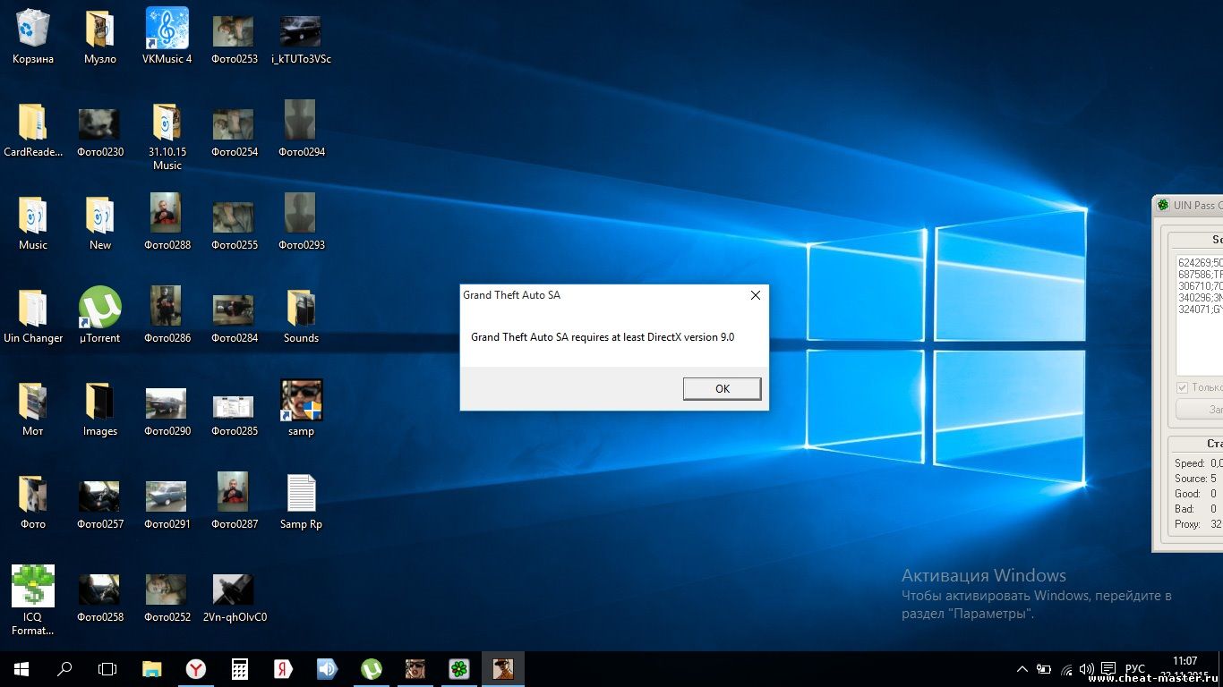Close the Grand Theft Auto SA error dialog
Screen dimensions: 1223x687
755,295
